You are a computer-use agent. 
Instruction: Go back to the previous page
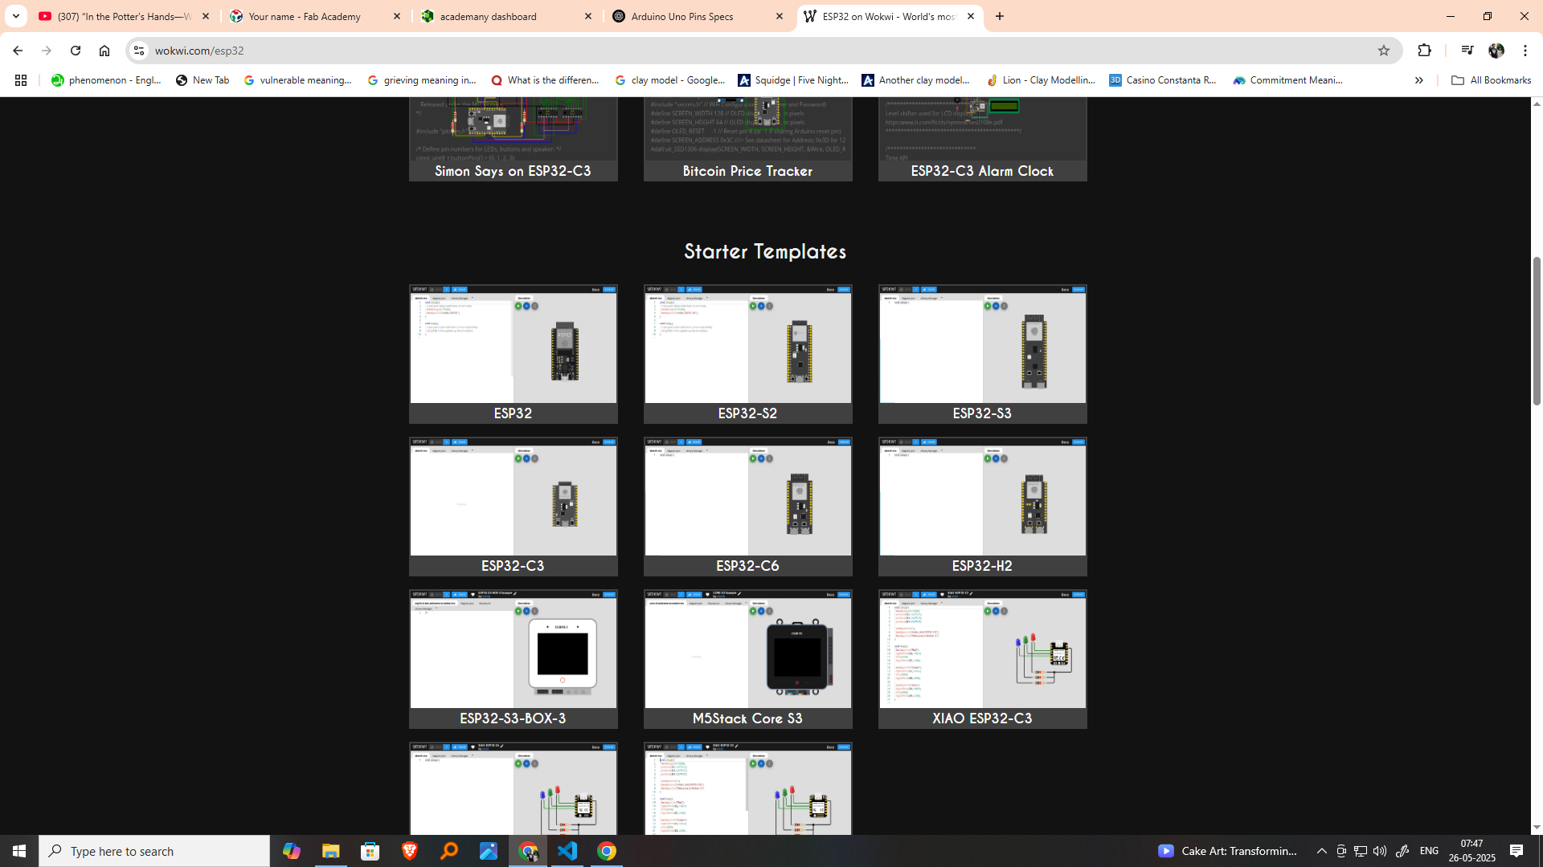pyautogui.click(x=18, y=51)
